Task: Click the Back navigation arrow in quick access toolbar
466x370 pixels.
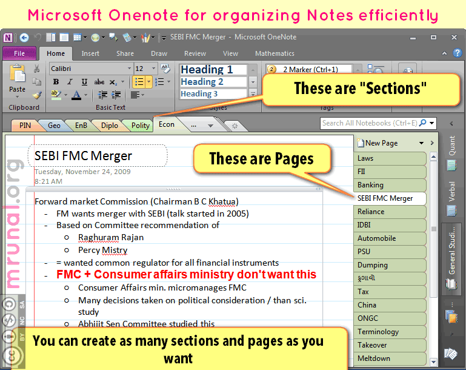Action: click(24, 38)
